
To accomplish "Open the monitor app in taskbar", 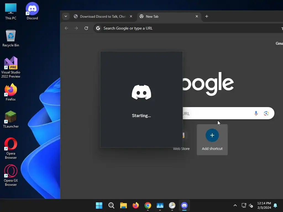I will (160, 205).
